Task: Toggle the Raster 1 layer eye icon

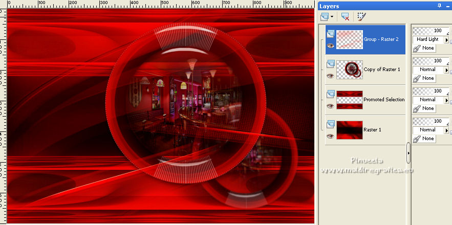Action: [330, 136]
